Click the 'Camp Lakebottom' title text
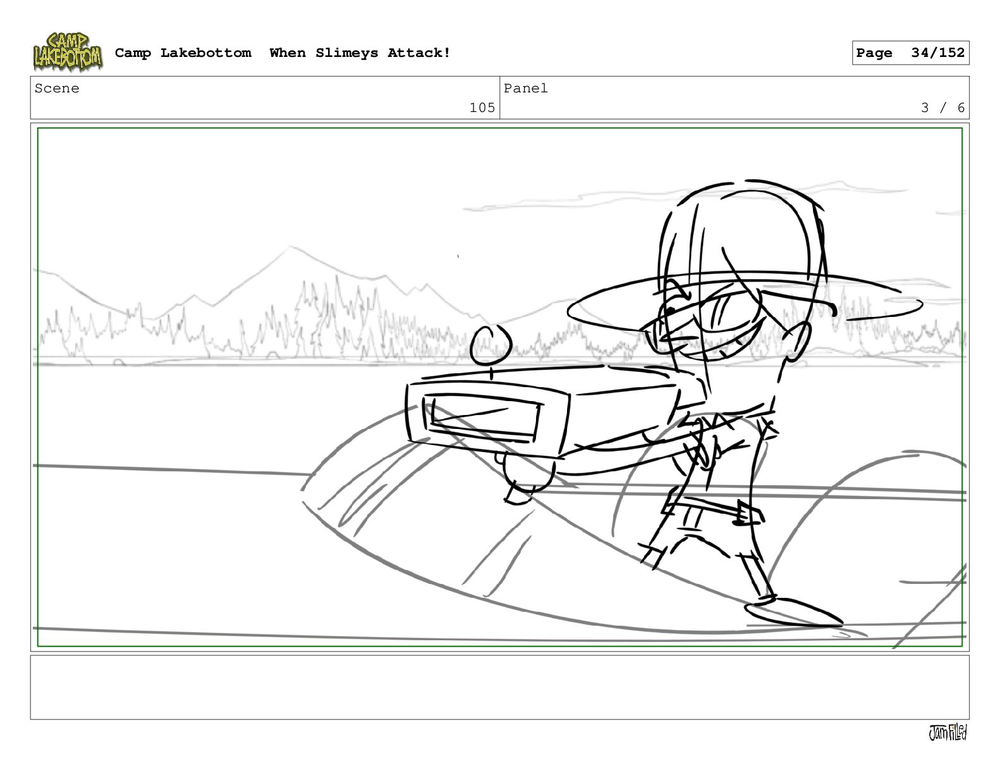1000x775 pixels. (x=183, y=53)
